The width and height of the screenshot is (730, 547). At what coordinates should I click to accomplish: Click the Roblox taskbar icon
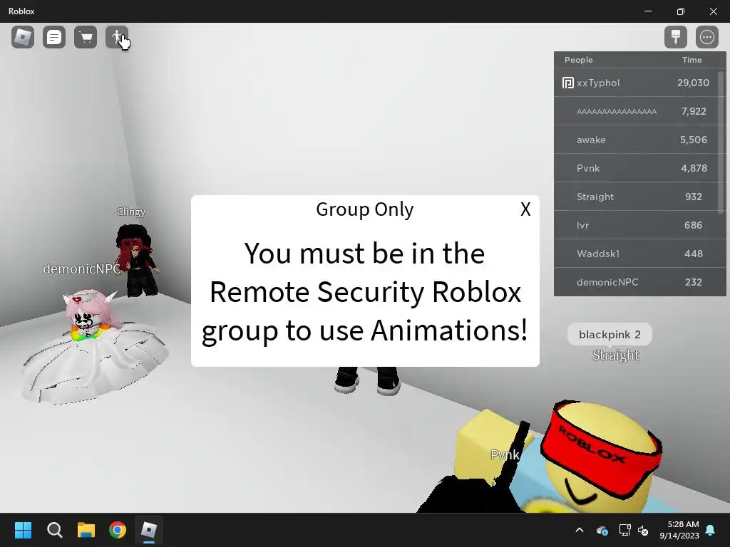click(x=149, y=530)
